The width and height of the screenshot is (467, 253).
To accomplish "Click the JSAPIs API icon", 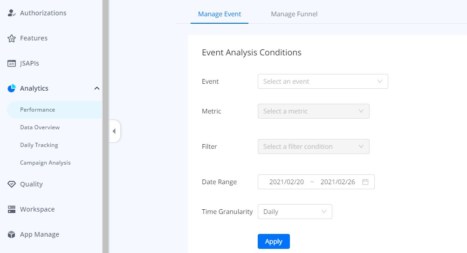I will click(x=12, y=63).
